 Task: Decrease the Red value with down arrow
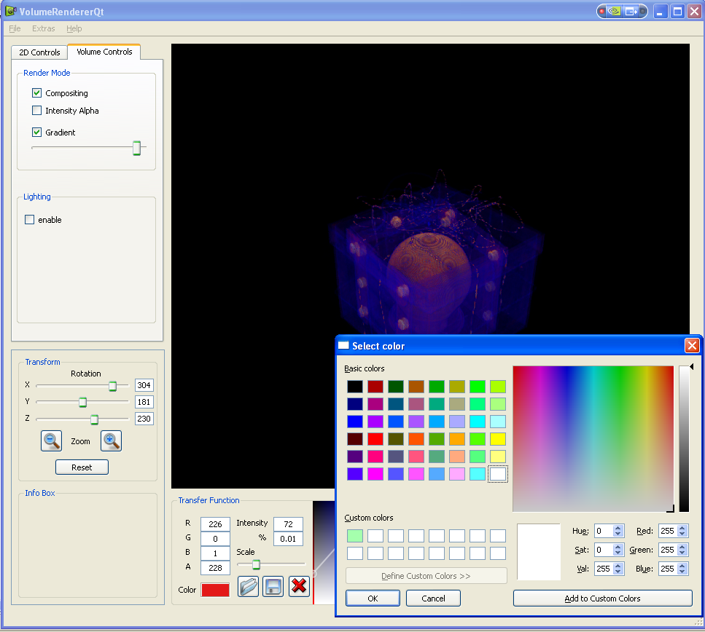(682, 534)
